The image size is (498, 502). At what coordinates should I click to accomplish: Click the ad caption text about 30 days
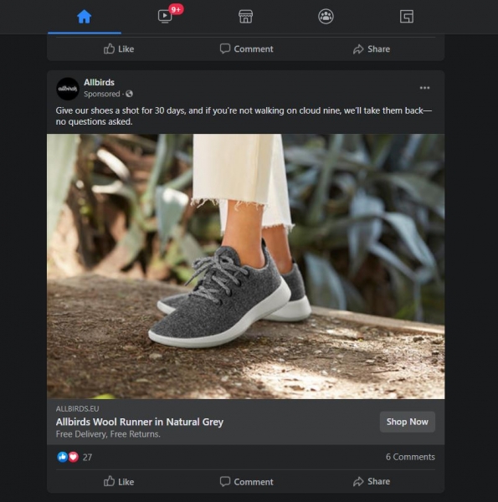click(x=244, y=116)
